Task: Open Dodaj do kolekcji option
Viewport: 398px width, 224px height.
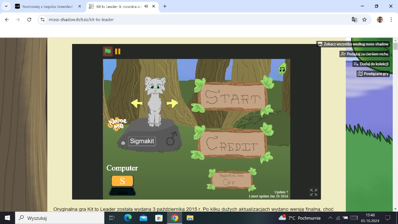Action: (371, 64)
